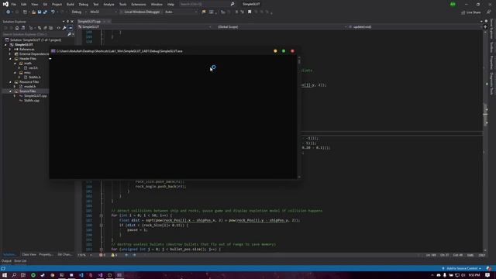Select SimpleGLUT.cpp in Solution Explorer
Viewport: 496px width, 279px height.
(x=35, y=96)
